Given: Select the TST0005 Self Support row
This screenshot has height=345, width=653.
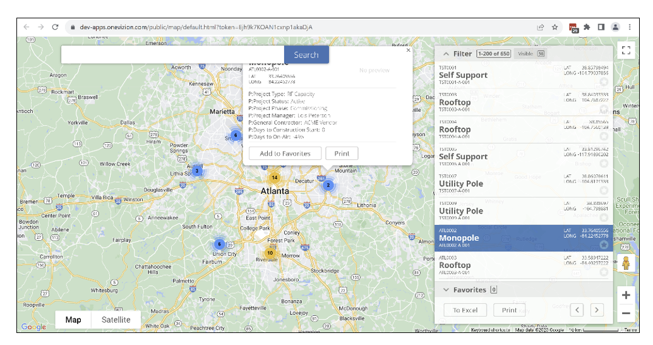Looking at the screenshot, I should coord(524,156).
